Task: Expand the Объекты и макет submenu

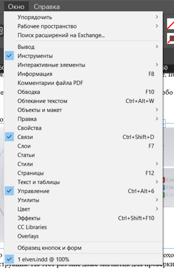Action: tap(83, 110)
